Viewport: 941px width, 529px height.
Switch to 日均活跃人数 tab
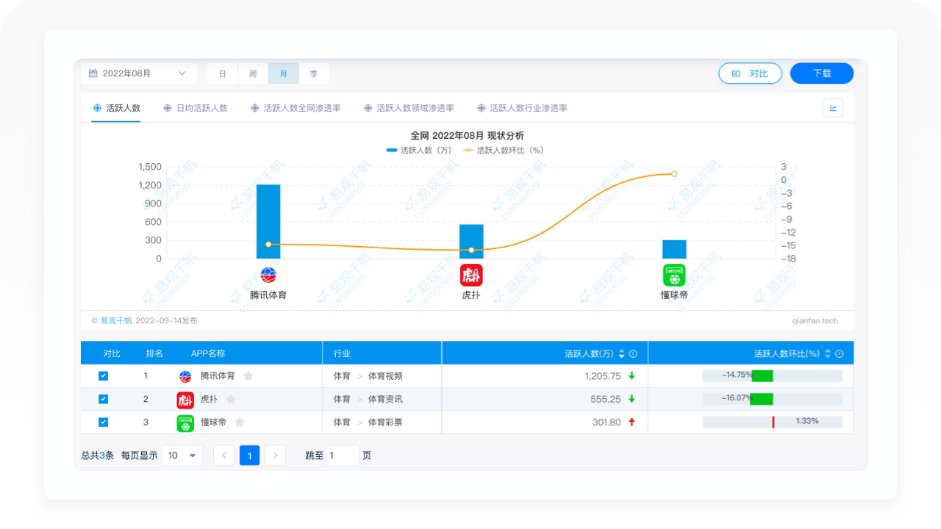tap(196, 108)
